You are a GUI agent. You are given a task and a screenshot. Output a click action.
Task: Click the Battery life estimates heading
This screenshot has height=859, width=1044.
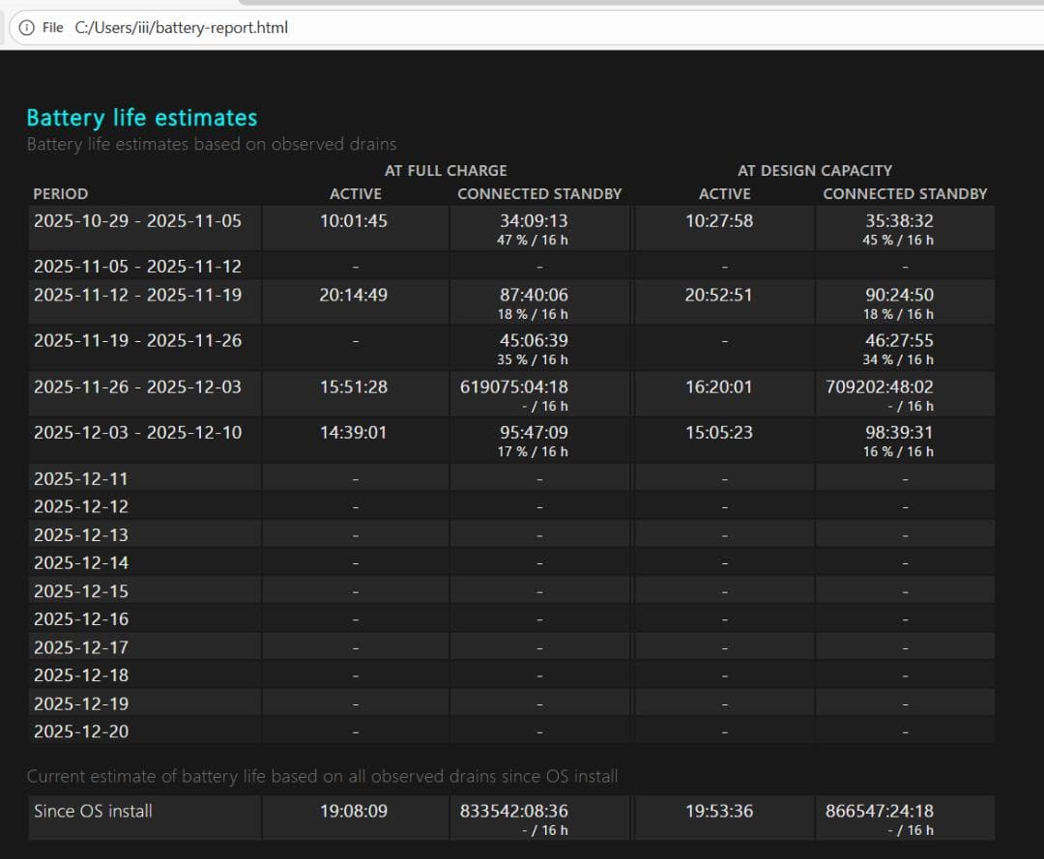[x=141, y=118]
